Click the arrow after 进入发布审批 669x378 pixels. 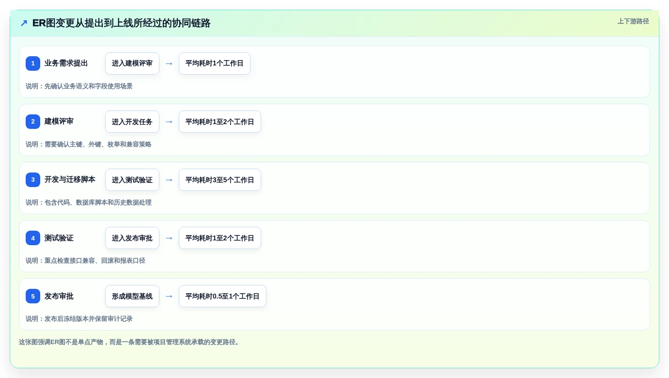[x=169, y=238]
